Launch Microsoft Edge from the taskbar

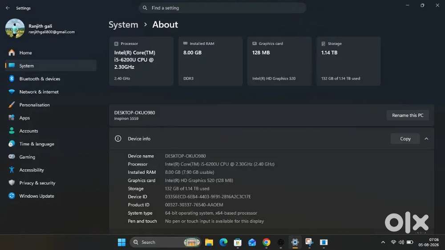click(x=223, y=242)
